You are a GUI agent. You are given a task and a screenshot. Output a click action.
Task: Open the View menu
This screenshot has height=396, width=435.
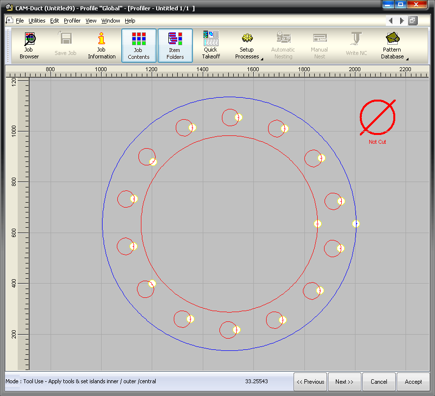[91, 21]
